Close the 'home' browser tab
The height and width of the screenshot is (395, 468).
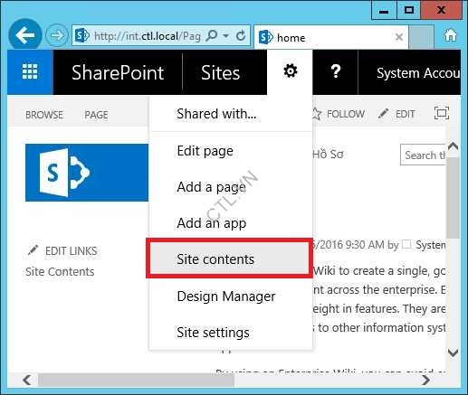coord(399,37)
